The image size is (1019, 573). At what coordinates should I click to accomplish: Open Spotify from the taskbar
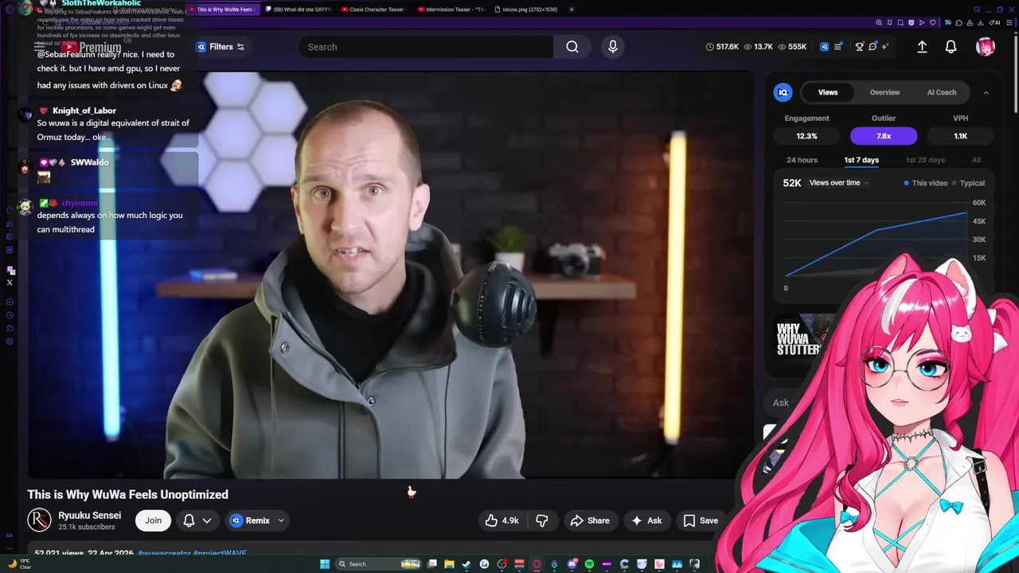[589, 564]
